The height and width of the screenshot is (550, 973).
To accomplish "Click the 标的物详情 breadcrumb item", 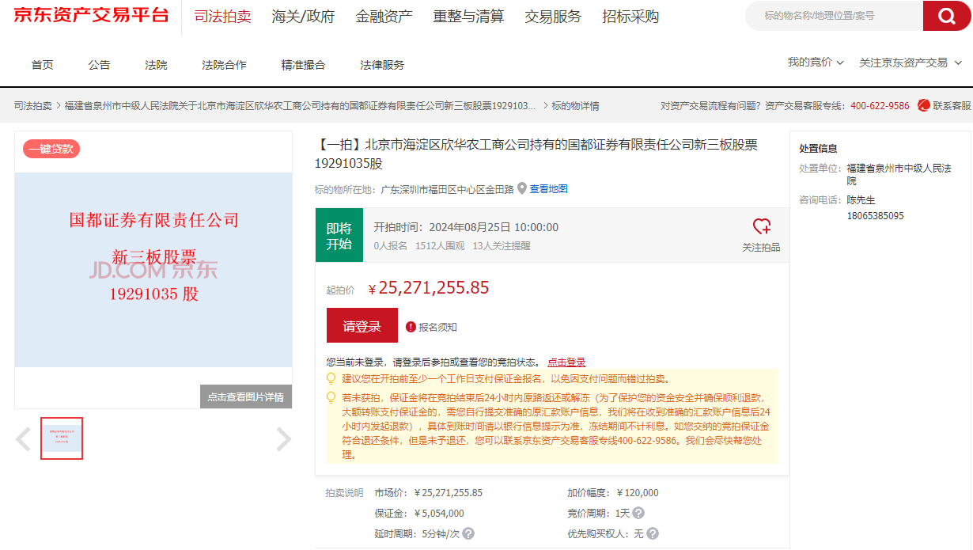I will [575, 105].
